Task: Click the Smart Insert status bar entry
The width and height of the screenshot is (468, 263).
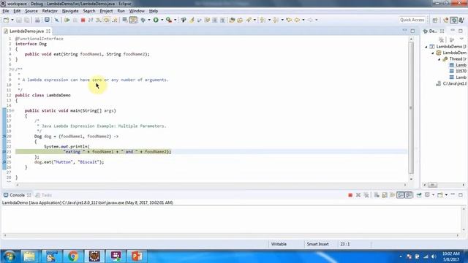Action: [317, 244]
